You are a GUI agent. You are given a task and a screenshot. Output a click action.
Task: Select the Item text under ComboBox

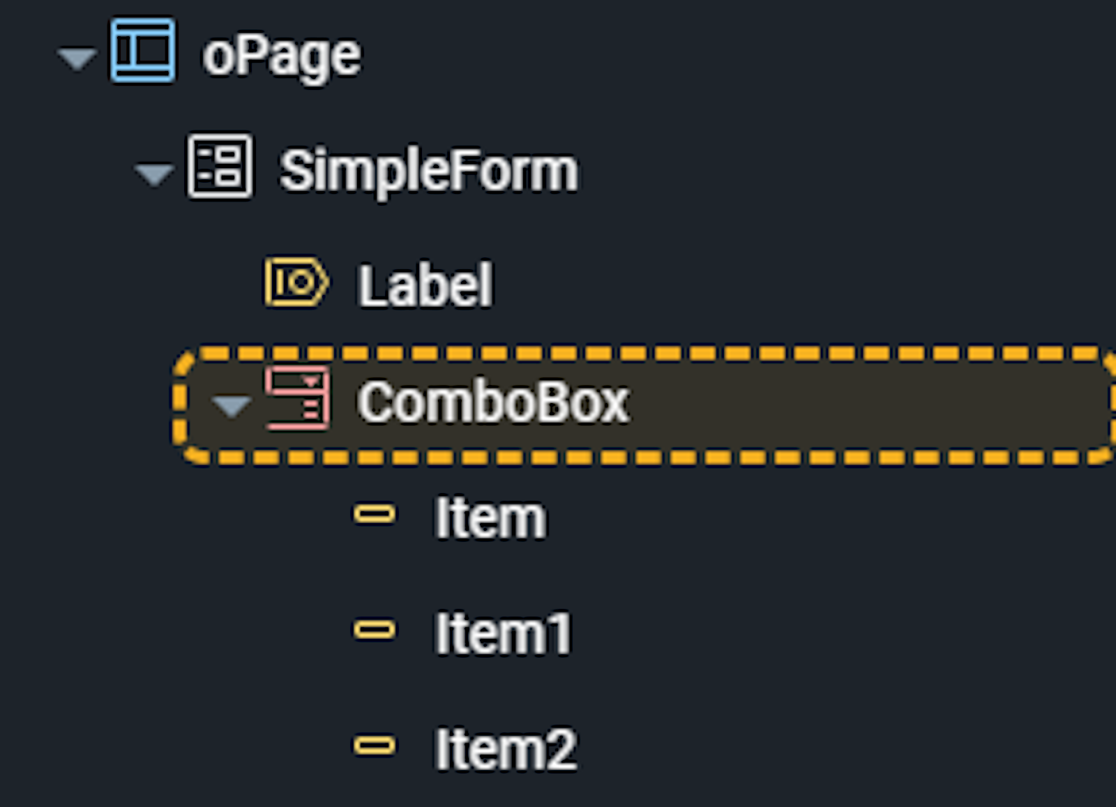click(x=490, y=518)
